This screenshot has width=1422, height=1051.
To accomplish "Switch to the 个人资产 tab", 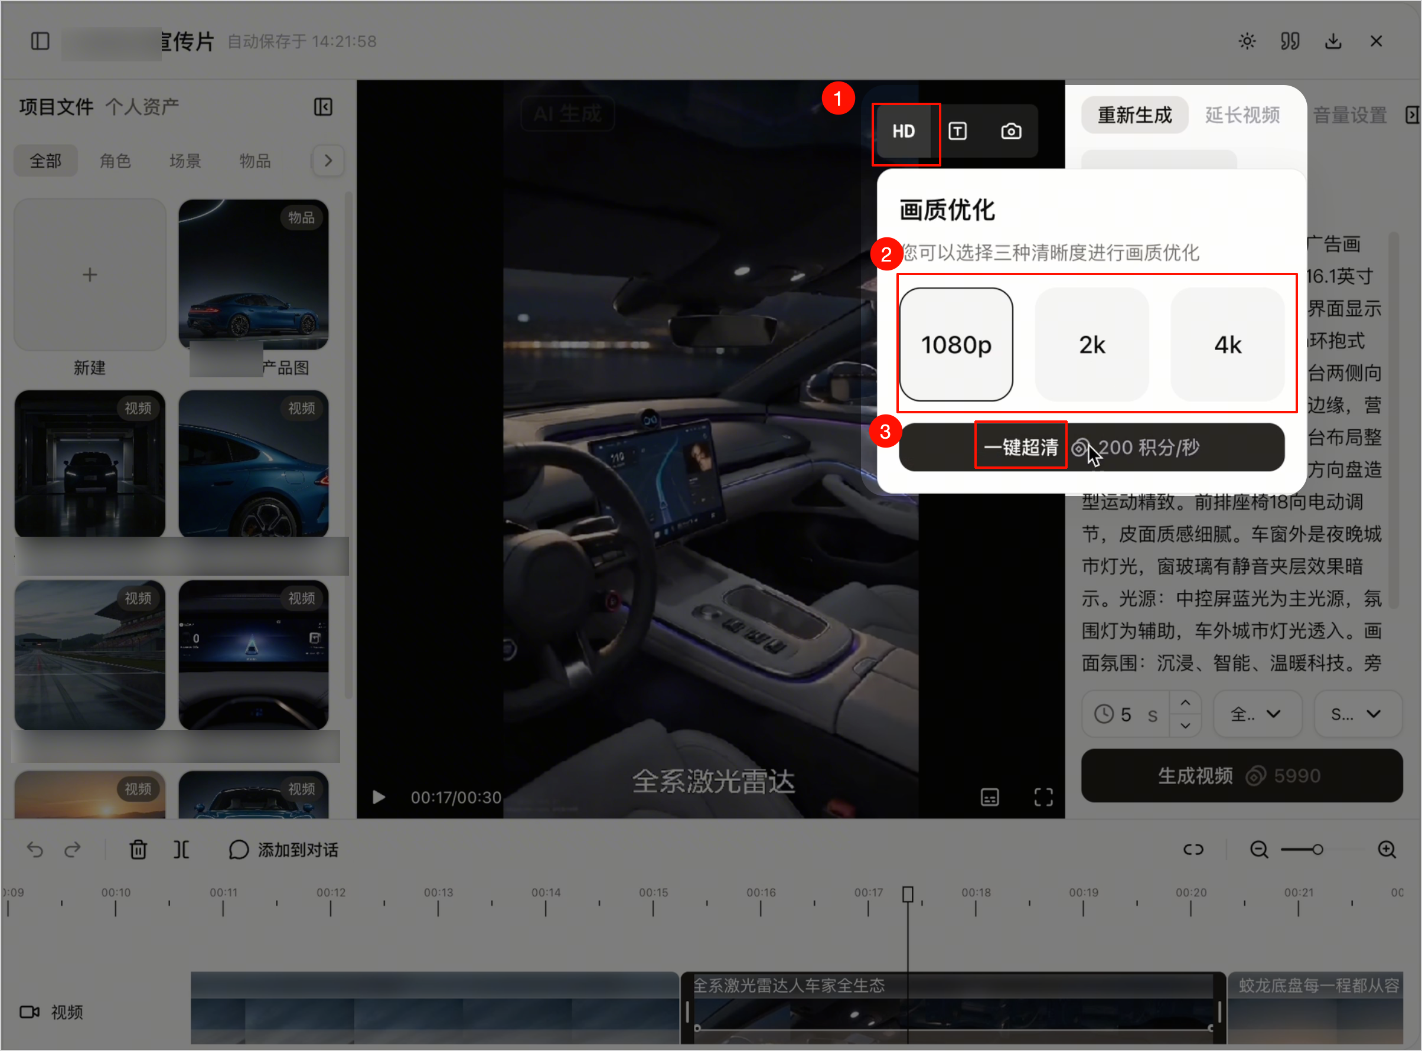I will click(142, 106).
